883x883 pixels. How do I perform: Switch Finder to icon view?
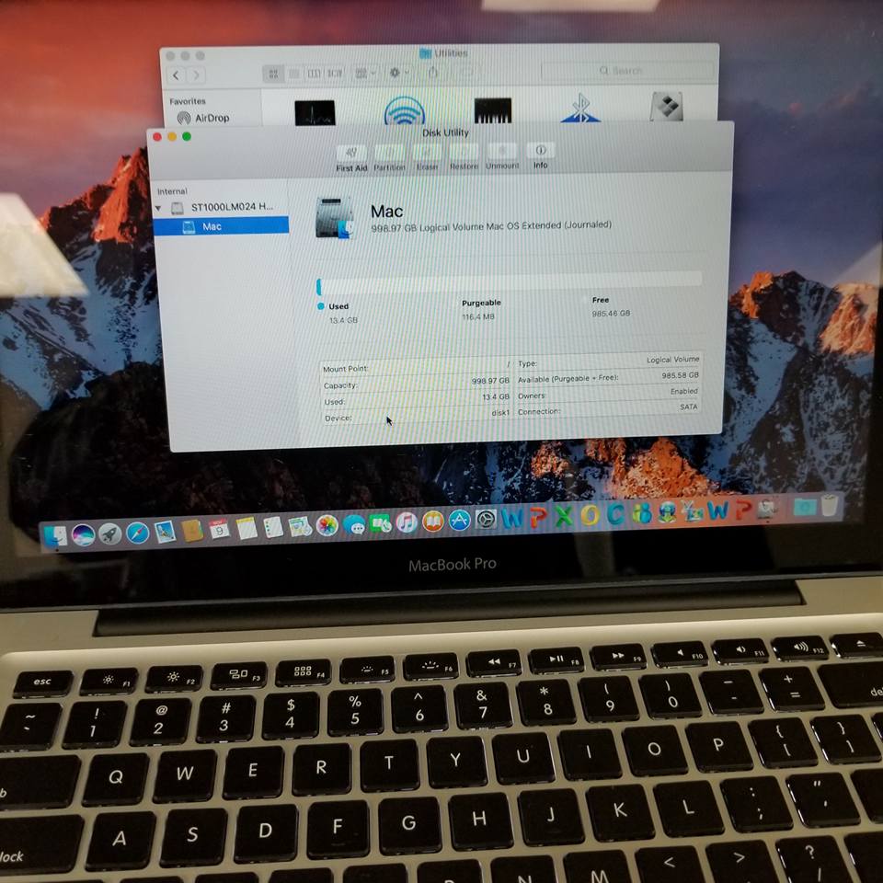(272, 73)
